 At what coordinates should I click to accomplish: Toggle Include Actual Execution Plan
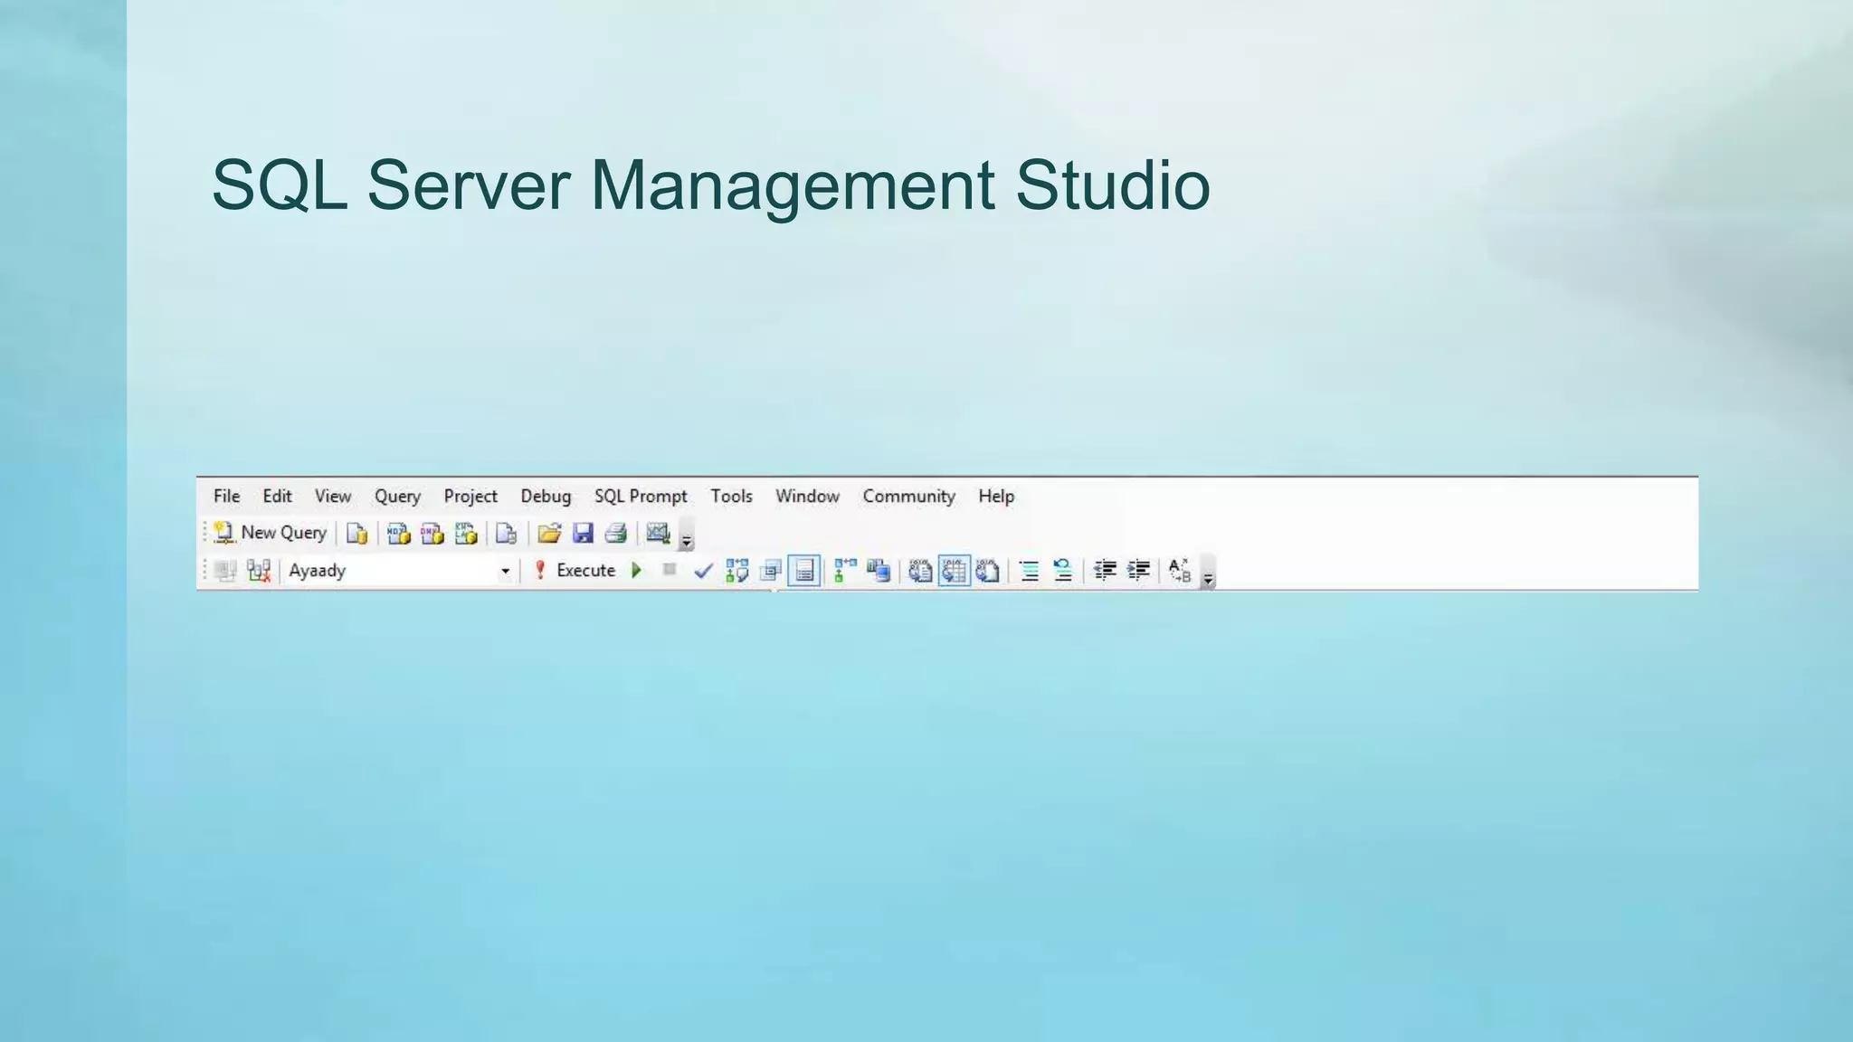(845, 571)
